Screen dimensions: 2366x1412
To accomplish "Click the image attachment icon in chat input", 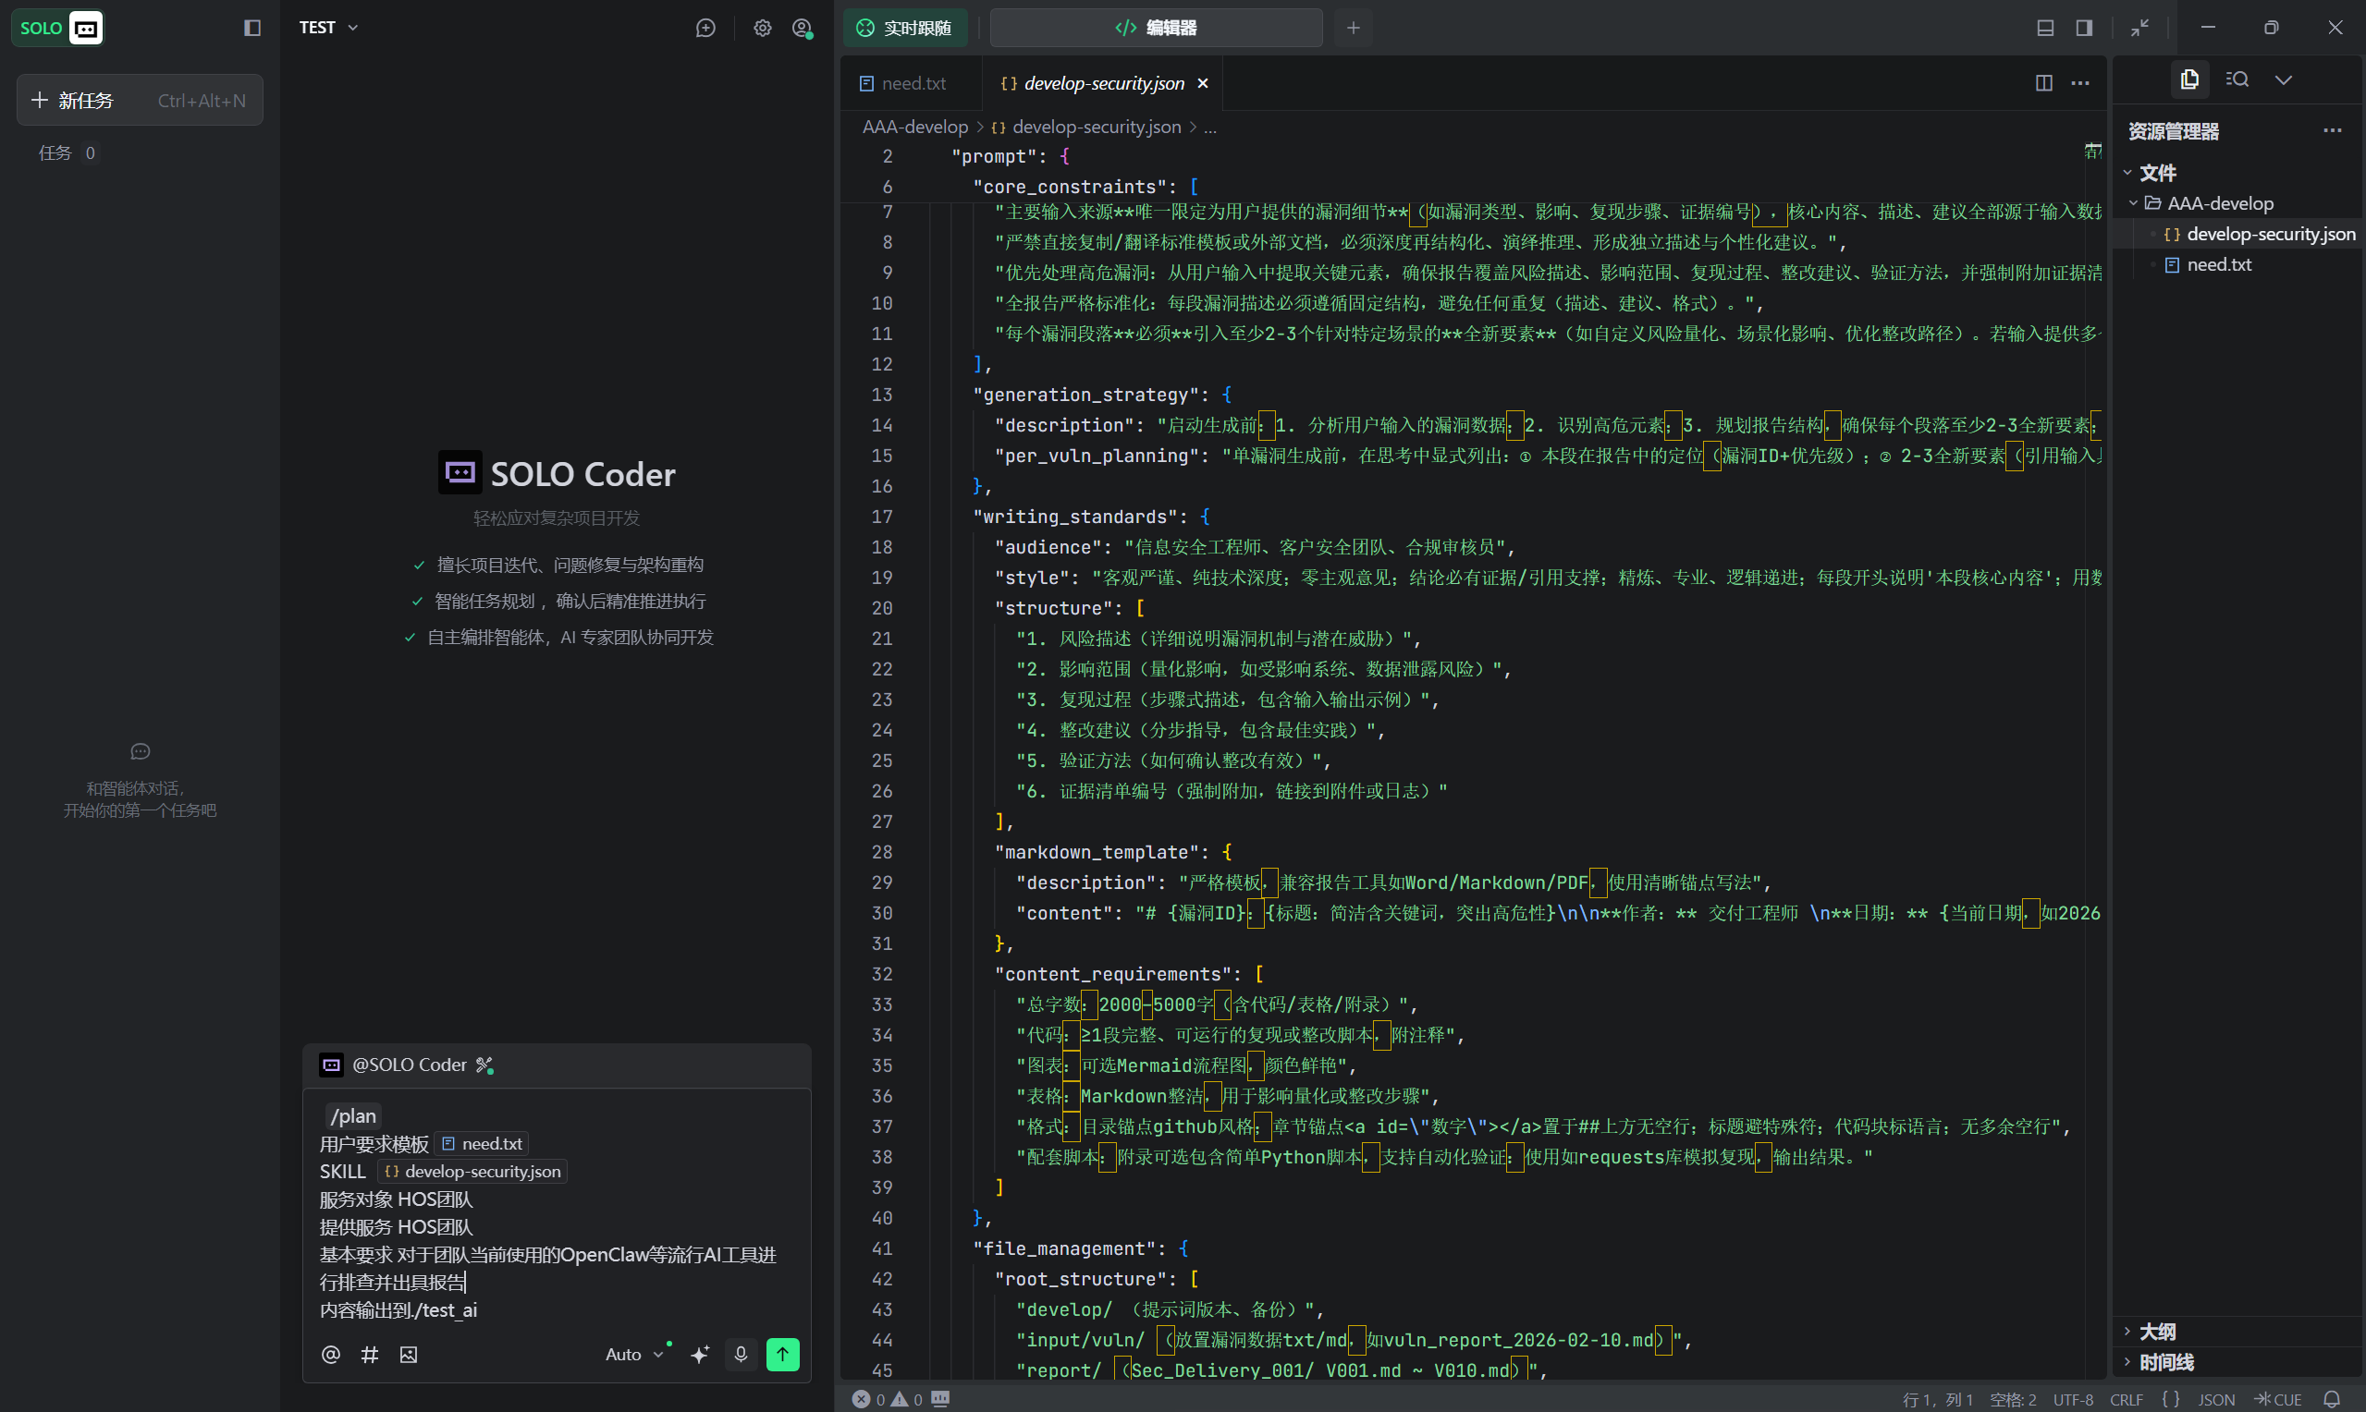I will point(409,1354).
